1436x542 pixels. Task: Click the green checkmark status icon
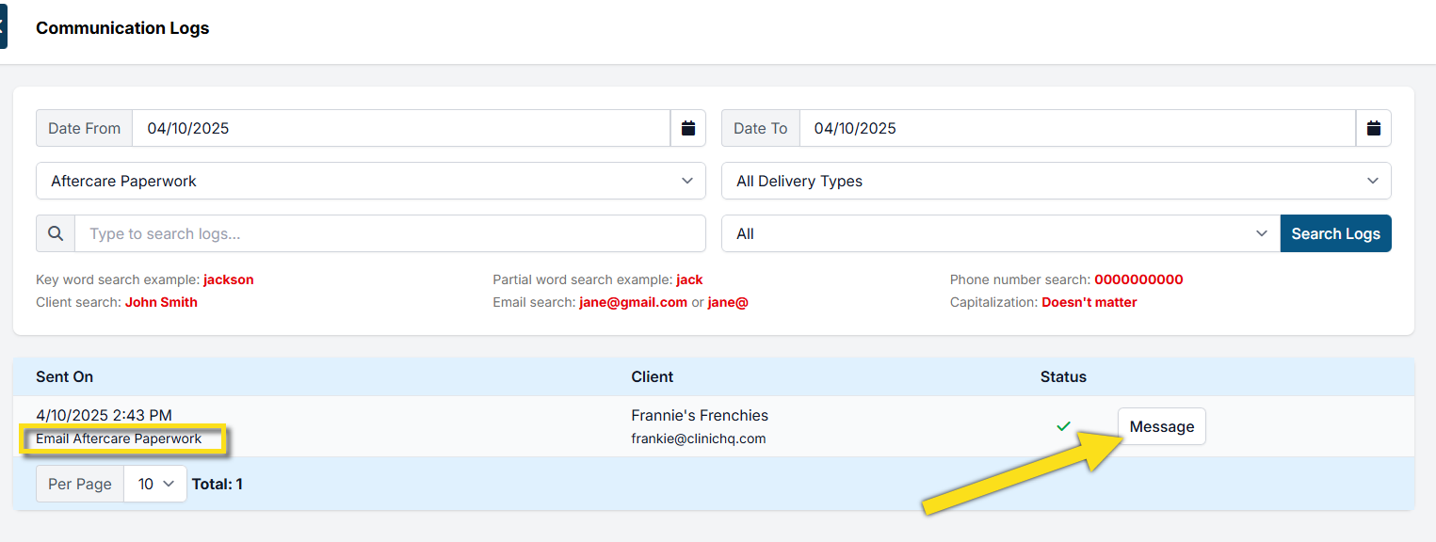pyautogui.click(x=1063, y=426)
